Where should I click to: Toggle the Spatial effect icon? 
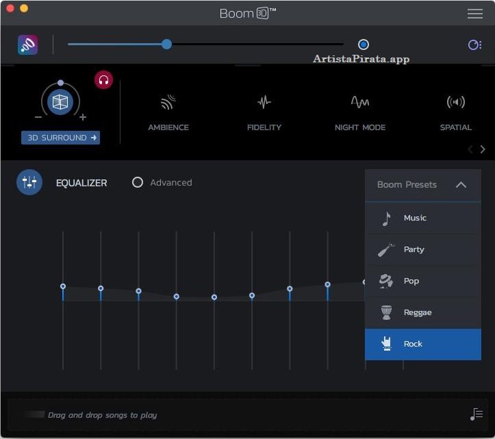pos(456,102)
